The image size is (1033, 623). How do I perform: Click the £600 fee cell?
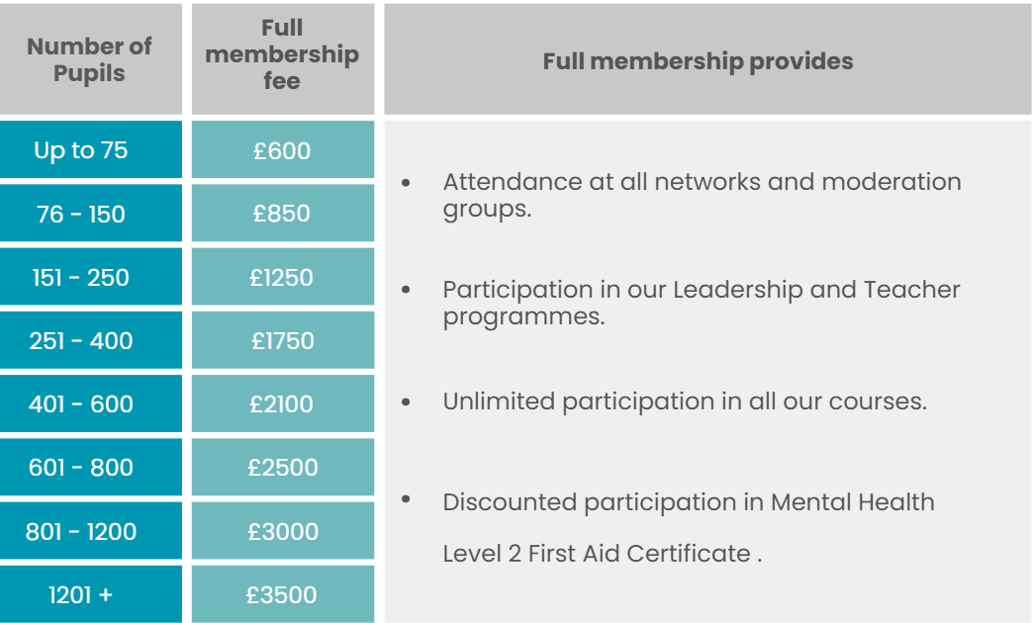pyautogui.click(x=282, y=150)
